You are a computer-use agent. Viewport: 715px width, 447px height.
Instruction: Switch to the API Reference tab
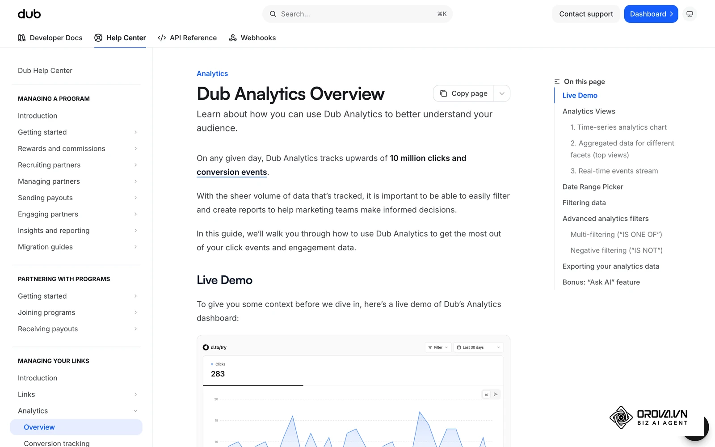[187, 38]
